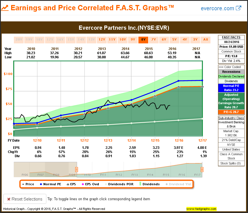Select the 12Y time range tab
248x213 pixels.
[x=102, y=39]
